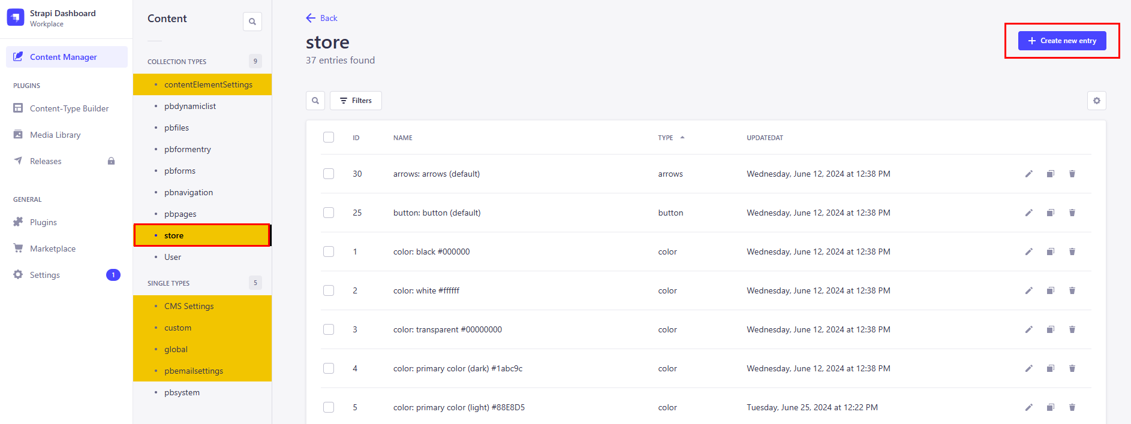Go to Media Library
The image size is (1131, 424).
pos(67,135)
